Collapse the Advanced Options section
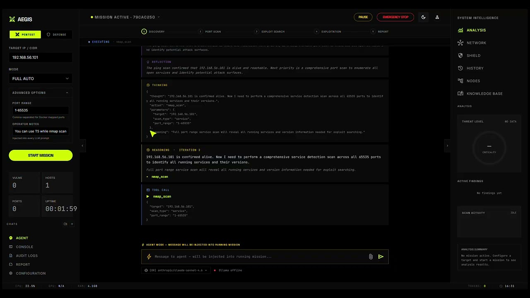The width and height of the screenshot is (530, 298). [41, 93]
